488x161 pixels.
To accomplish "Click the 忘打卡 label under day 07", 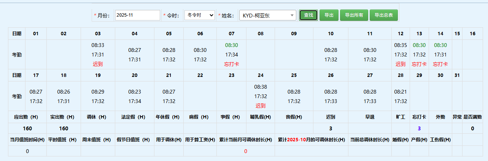I will [231, 64].
